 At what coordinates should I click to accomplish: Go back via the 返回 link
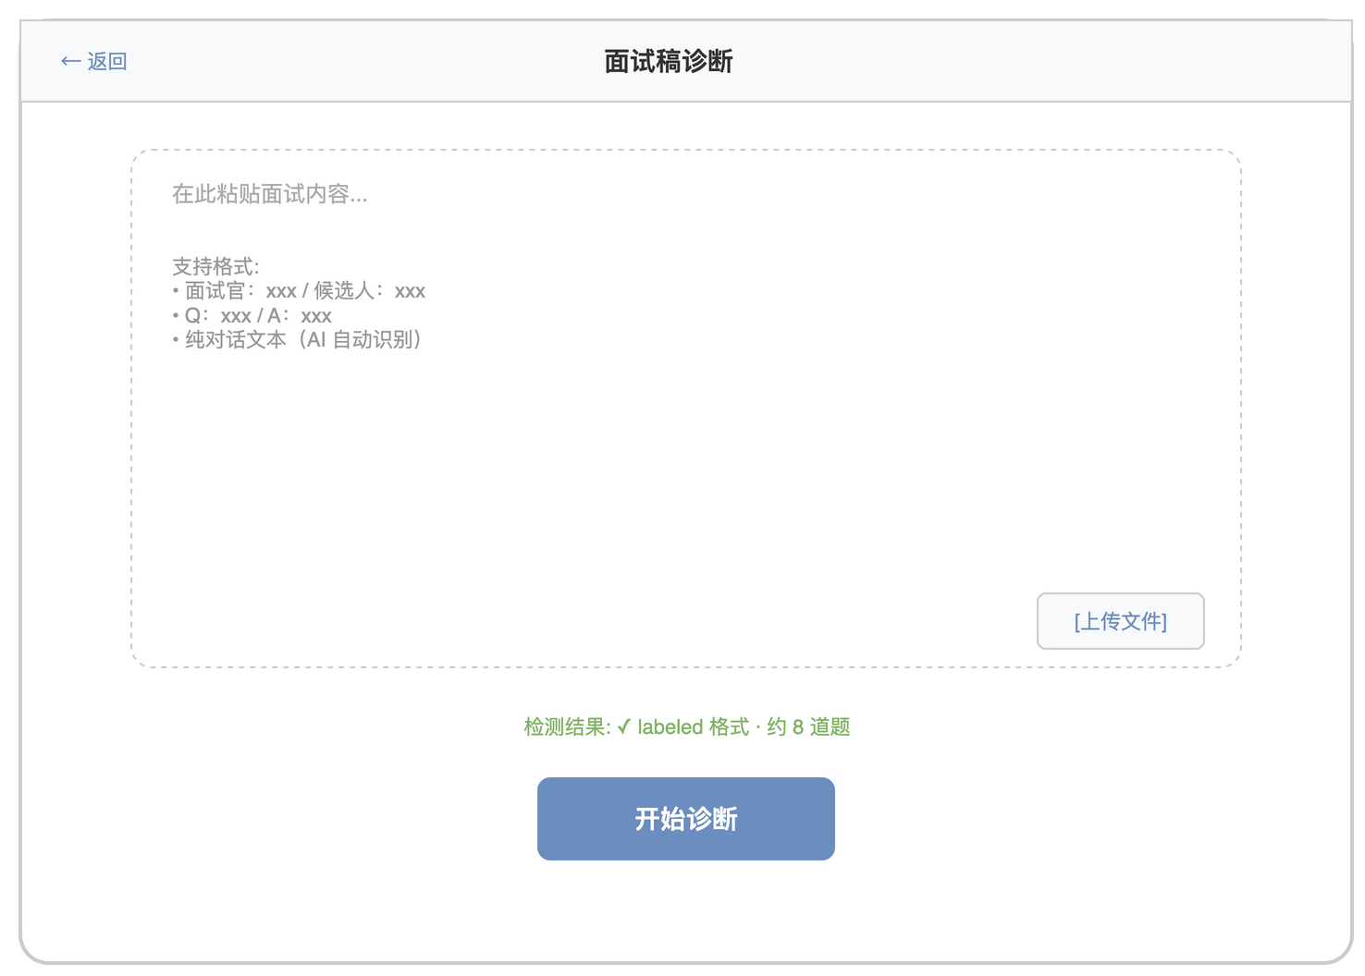pyautogui.click(x=93, y=62)
